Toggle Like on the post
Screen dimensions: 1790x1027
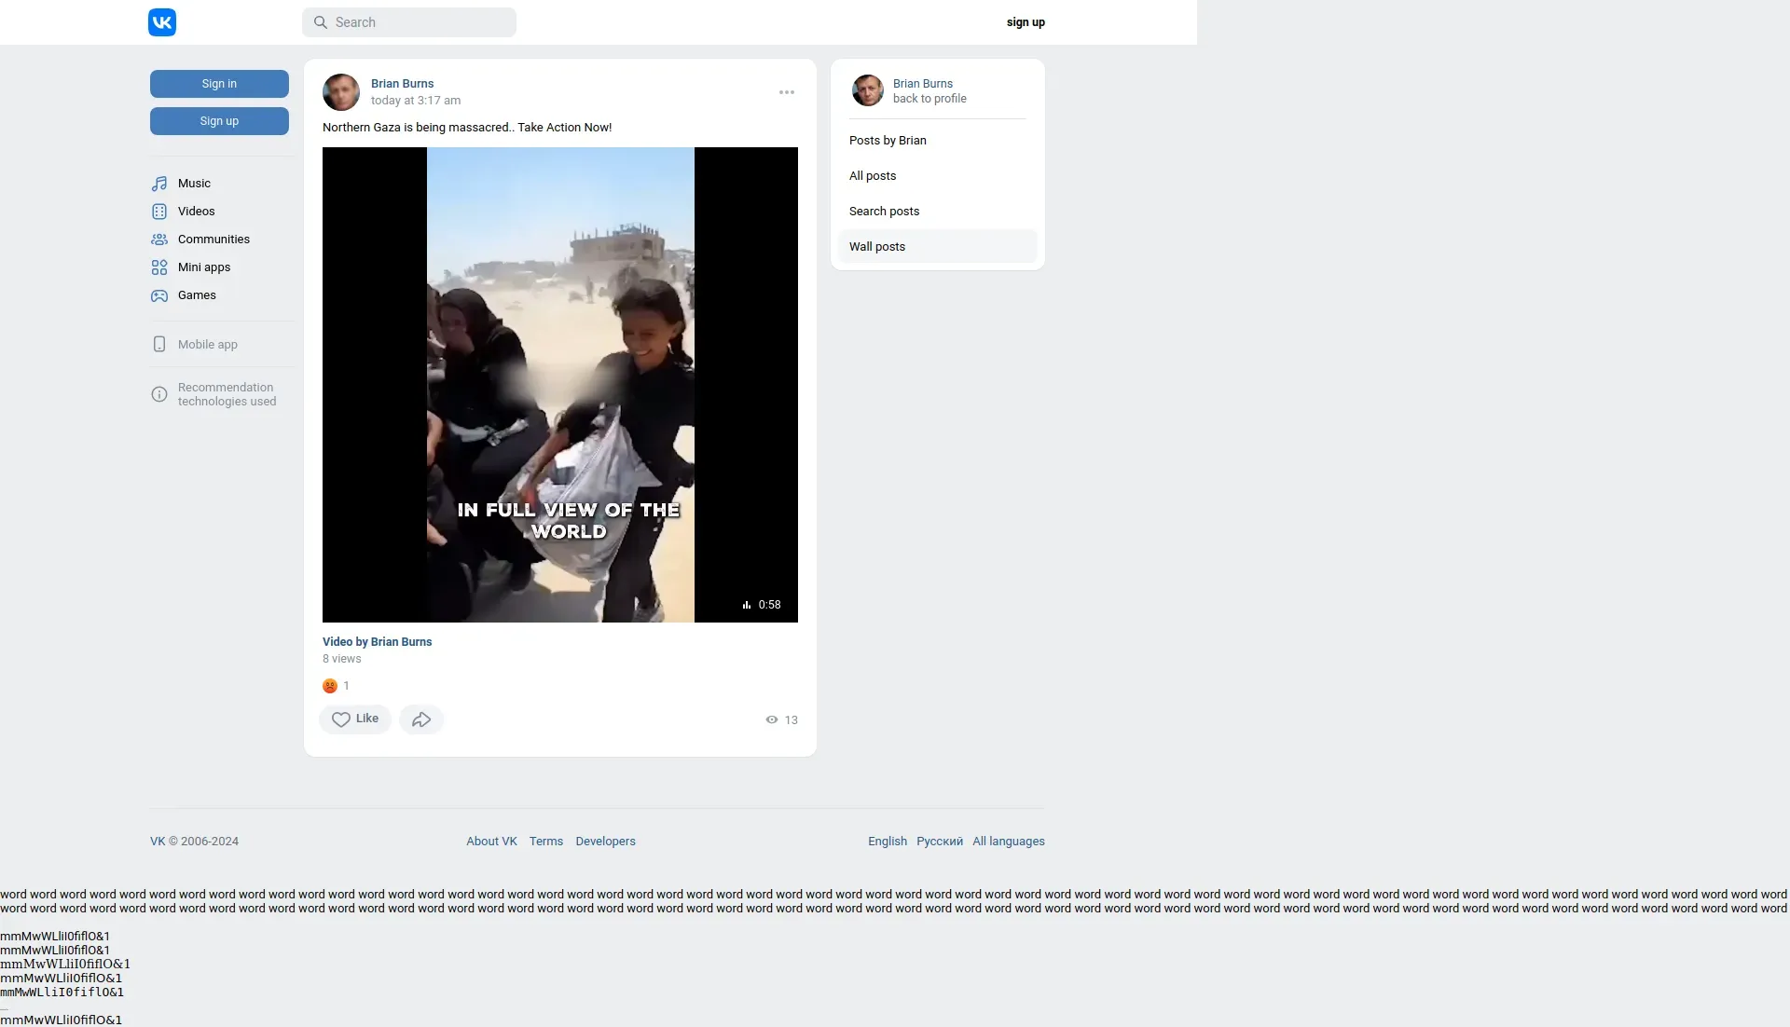pyautogui.click(x=355, y=719)
